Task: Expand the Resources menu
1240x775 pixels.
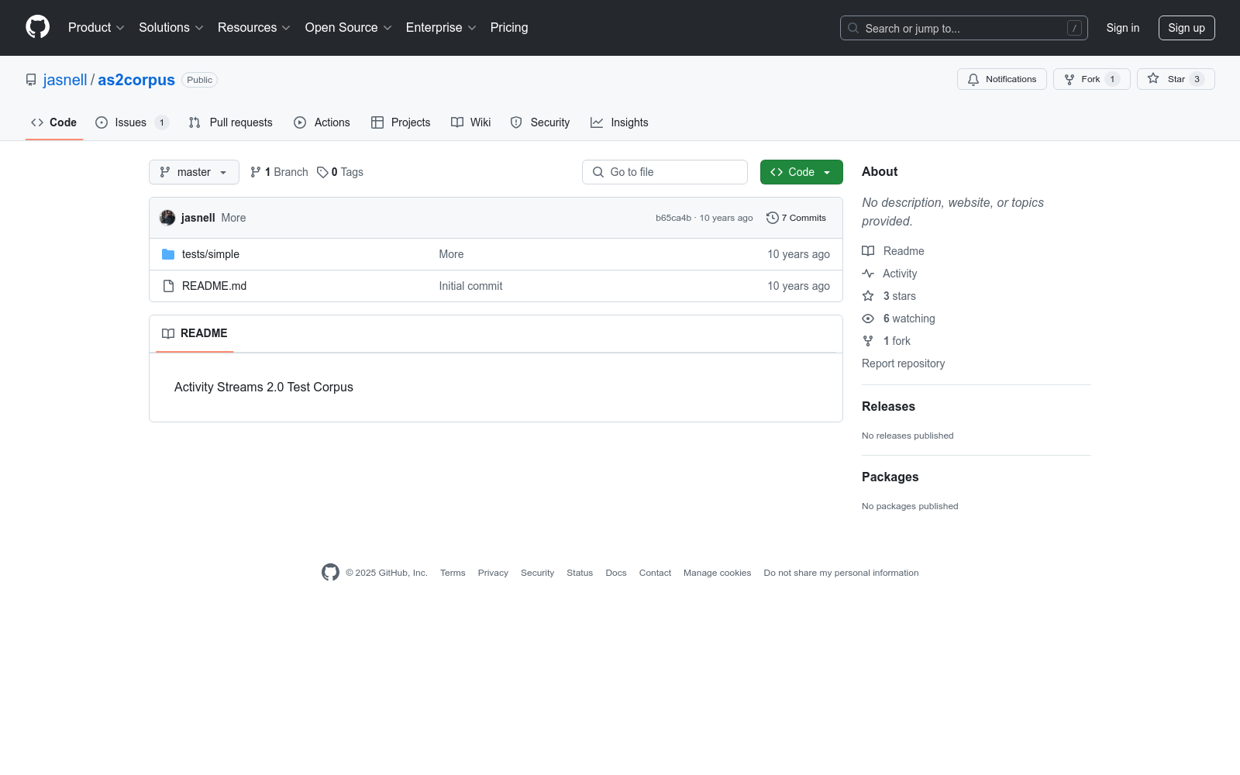Action: click(254, 27)
